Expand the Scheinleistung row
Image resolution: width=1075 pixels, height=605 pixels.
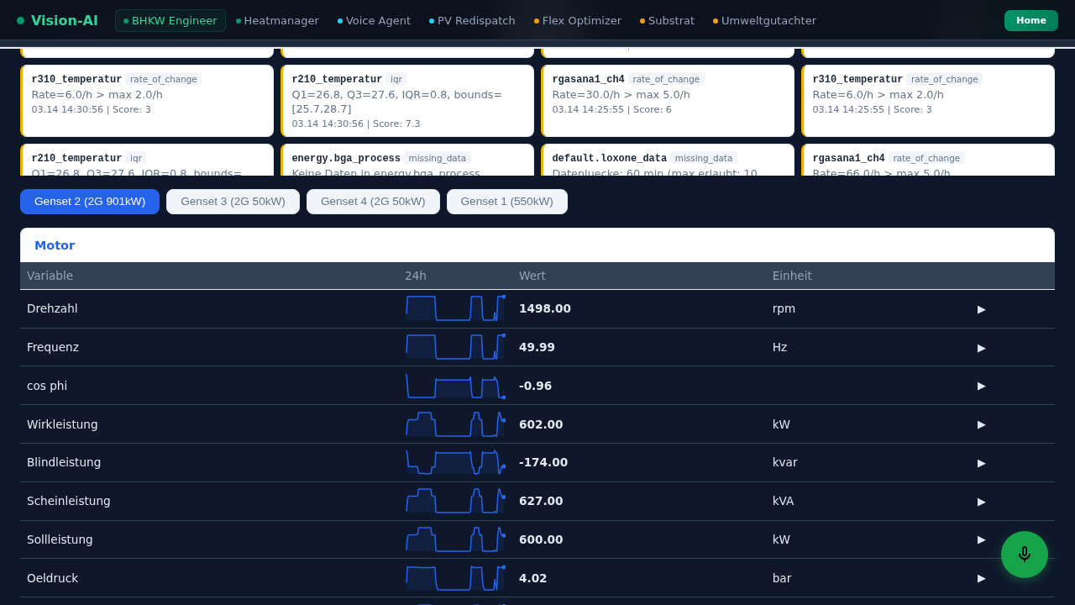coord(981,502)
